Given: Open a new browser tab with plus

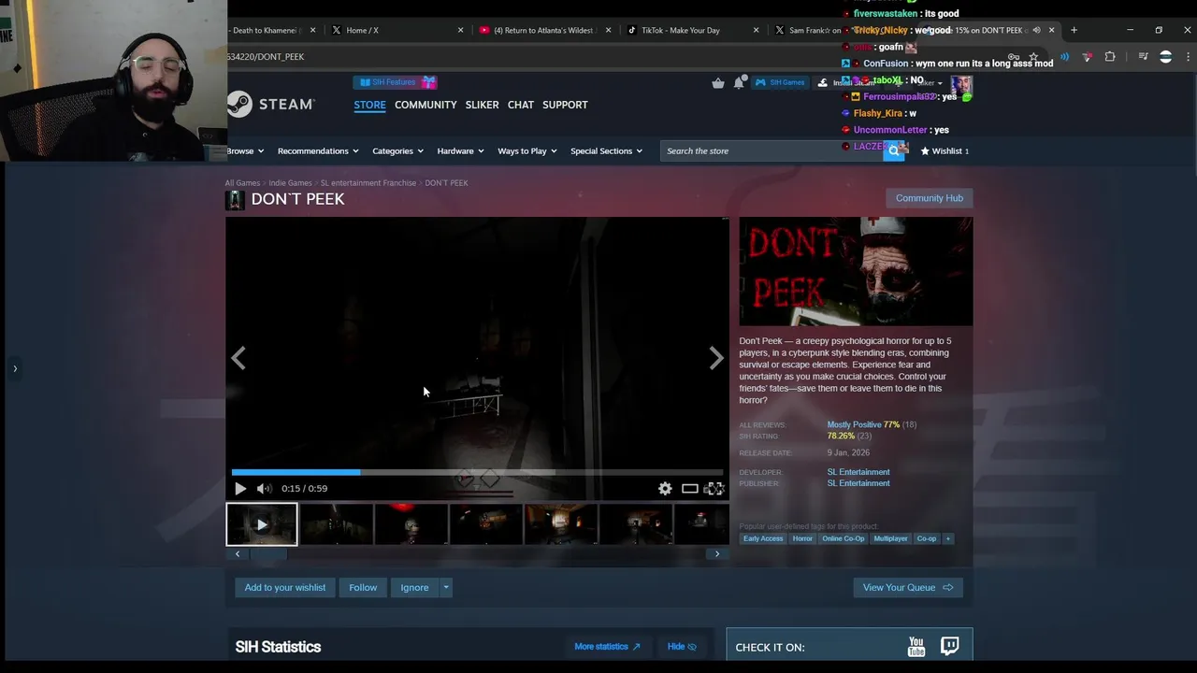Looking at the screenshot, I should coord(1074,30).
